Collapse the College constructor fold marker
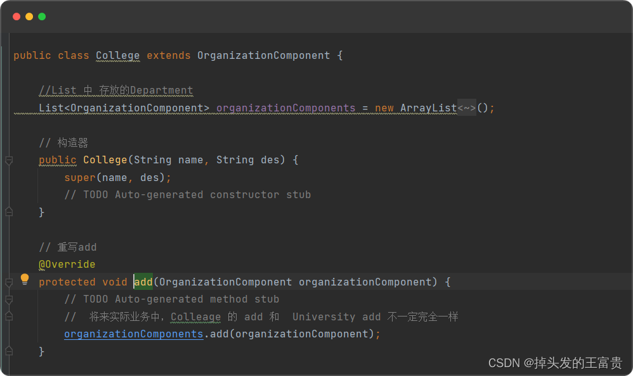The height and width of the screenshot is (376, 633). tap(9, 160)
